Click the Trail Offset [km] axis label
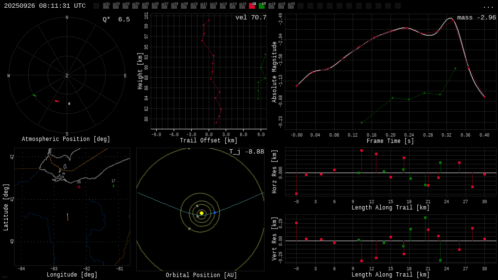 (209, 140)
